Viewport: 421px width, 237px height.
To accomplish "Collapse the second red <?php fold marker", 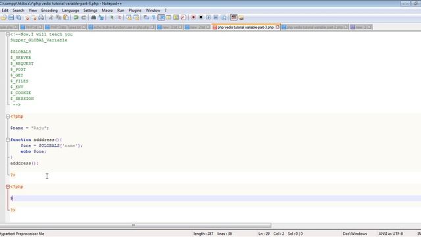I will point(8,186).
